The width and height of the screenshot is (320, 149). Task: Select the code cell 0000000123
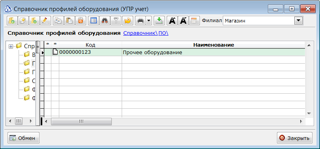90,52
